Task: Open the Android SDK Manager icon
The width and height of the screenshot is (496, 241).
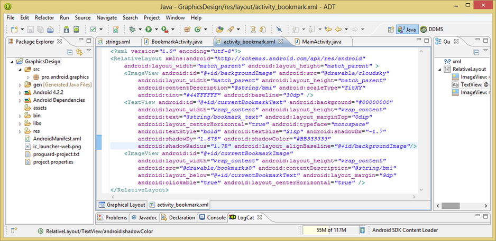Action: click(x=66, y=30)
